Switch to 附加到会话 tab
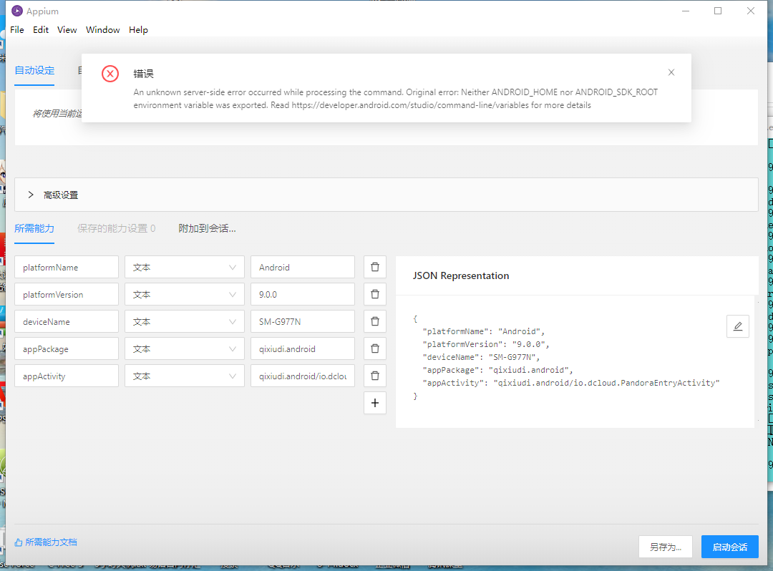Image resolution: width=773 pixels, height=571 pixels. (x=207, y=228)
